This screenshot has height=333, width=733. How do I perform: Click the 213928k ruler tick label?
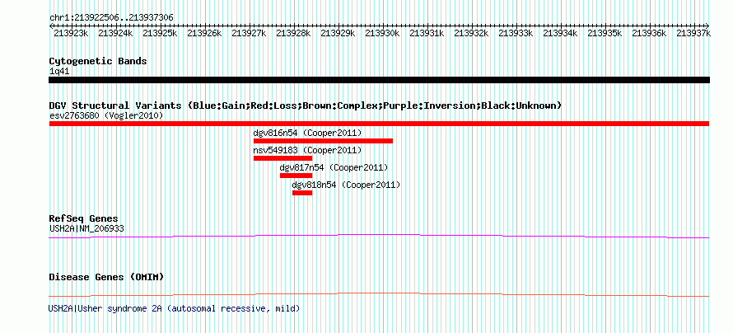click(x=293, y=33)
